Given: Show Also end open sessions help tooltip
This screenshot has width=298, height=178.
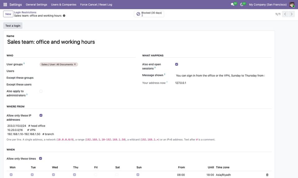Looking at the screenshot, I should pos(155,68).
